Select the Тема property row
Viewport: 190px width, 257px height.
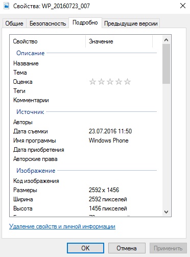(85, 73)
